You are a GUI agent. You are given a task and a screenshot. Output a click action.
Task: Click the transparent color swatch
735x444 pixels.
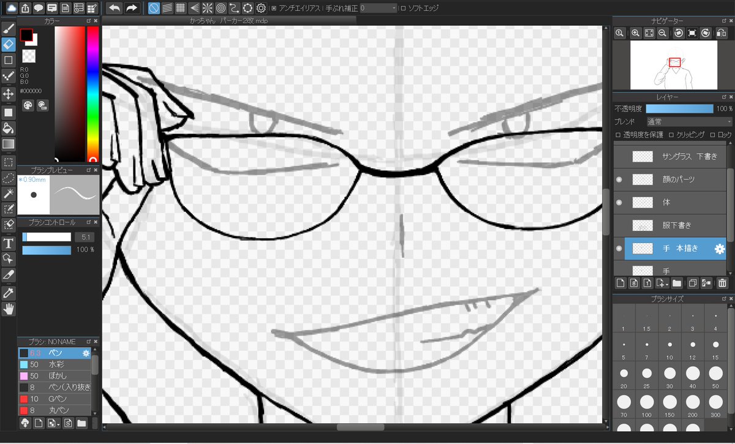28,56
